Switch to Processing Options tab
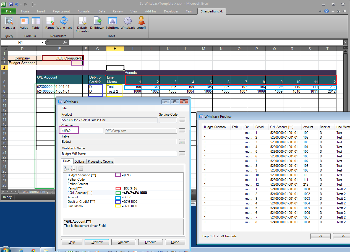This screenshot has height=252, width=350. [100, 161]
